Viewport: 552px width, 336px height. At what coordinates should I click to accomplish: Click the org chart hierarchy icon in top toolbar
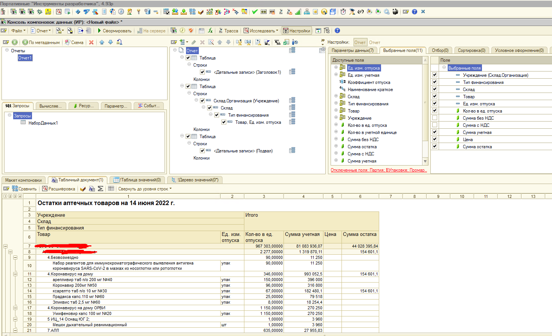click(x=307, y=12)
